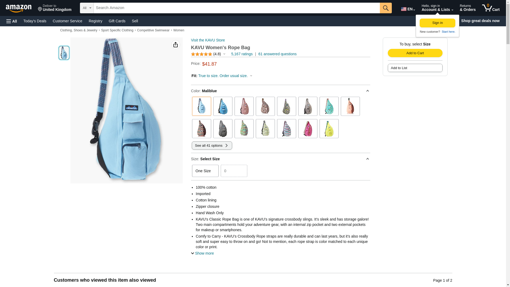Select the pink bag color option
This screenshot has width=510, height=287.
(x=308, y=129)
